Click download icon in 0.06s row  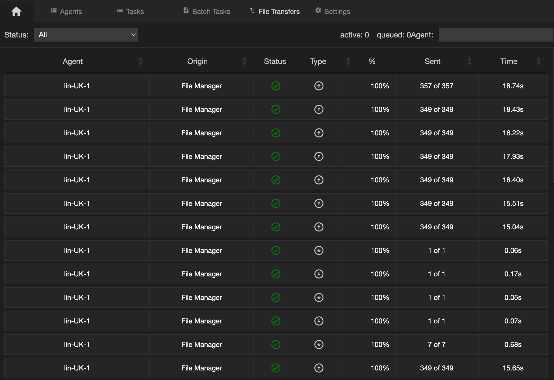pyautogui.click(x=319, y=250)
